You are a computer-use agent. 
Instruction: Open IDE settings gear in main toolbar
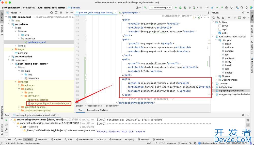pyautogui.click(x=247, y=8)
